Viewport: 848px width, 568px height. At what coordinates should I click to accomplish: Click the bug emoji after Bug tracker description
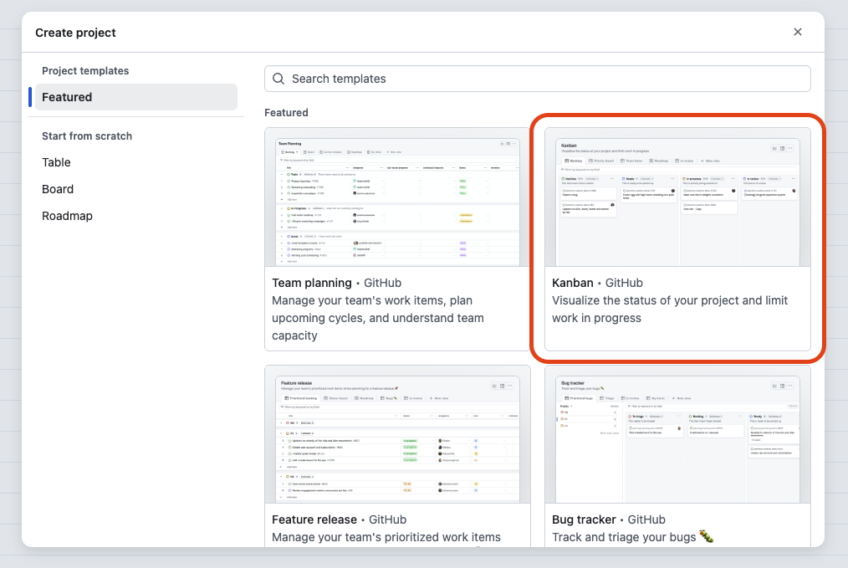(707, 536)
